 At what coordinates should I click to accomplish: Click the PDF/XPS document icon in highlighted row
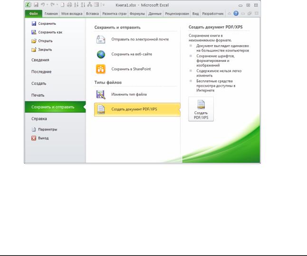(x=101, y=109)
